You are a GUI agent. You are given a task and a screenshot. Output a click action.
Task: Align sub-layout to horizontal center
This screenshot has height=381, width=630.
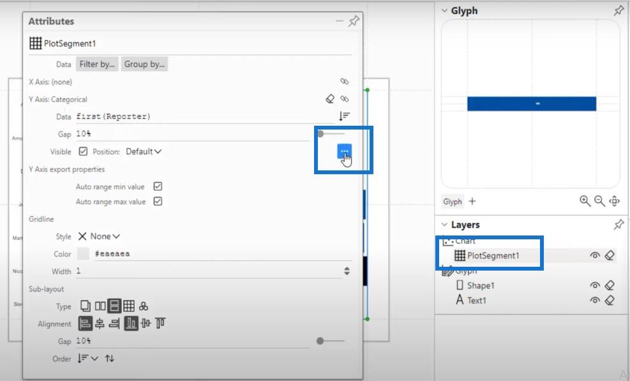100,323
